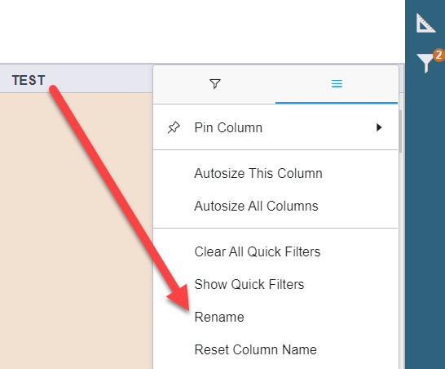Expand the Pin Column submenu arrow
Image resolution: width=445 pixels, height=369 pixels.
379,127
